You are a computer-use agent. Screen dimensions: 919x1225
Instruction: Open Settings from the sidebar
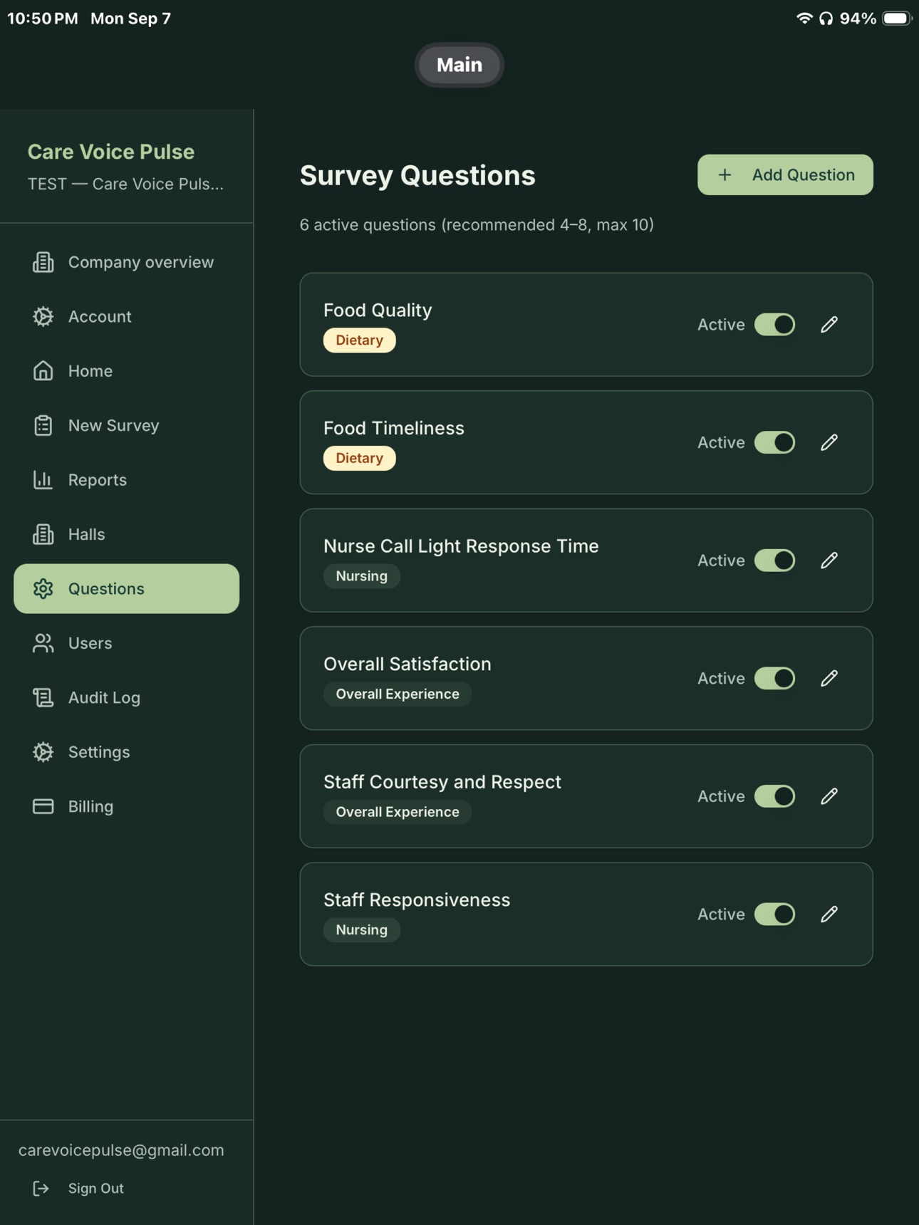pos(127,752)
